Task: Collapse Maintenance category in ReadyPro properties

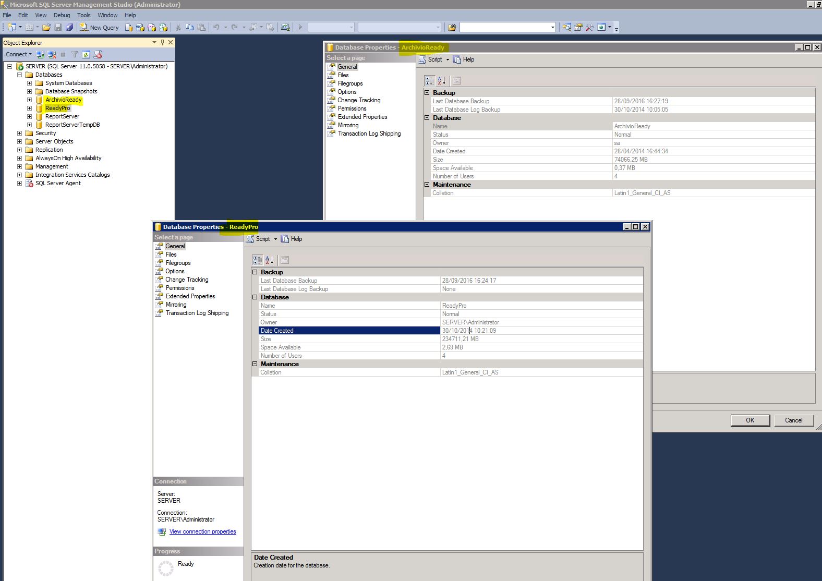Action: pyautogui.click(x=255, y=364)
